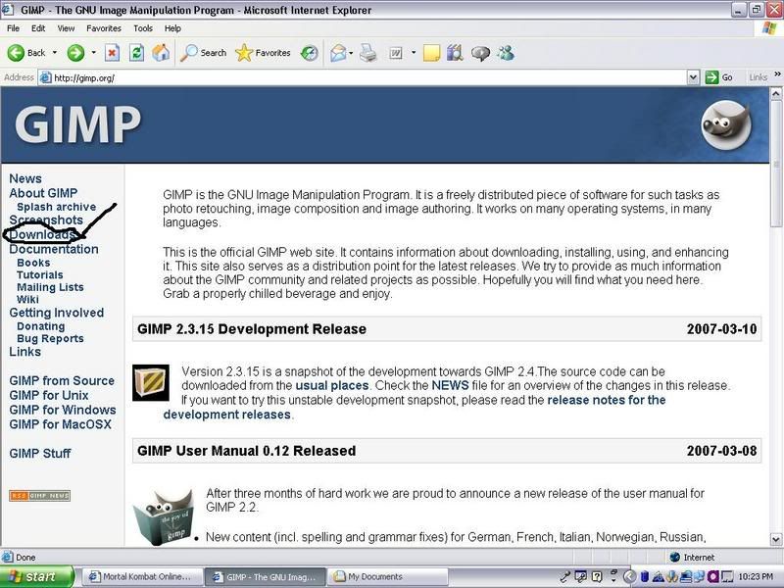Open the File menu
This screenshot has width=784, height=588.
click(x=13, y=28)
